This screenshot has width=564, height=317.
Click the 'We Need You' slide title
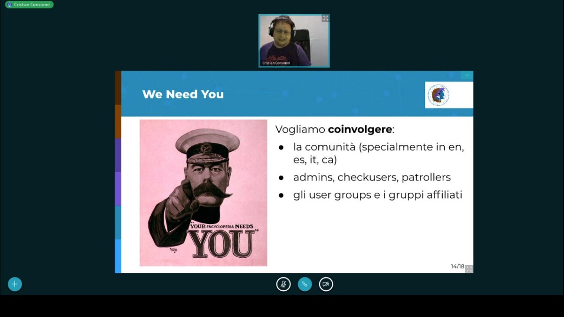(x=183, y=94)
